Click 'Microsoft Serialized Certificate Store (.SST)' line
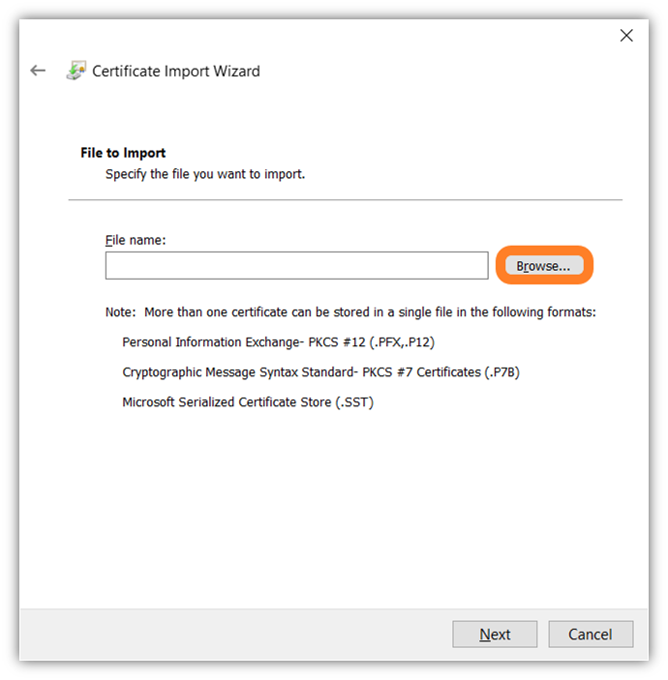This screenshot has height=680, width=668. [248, 402]
